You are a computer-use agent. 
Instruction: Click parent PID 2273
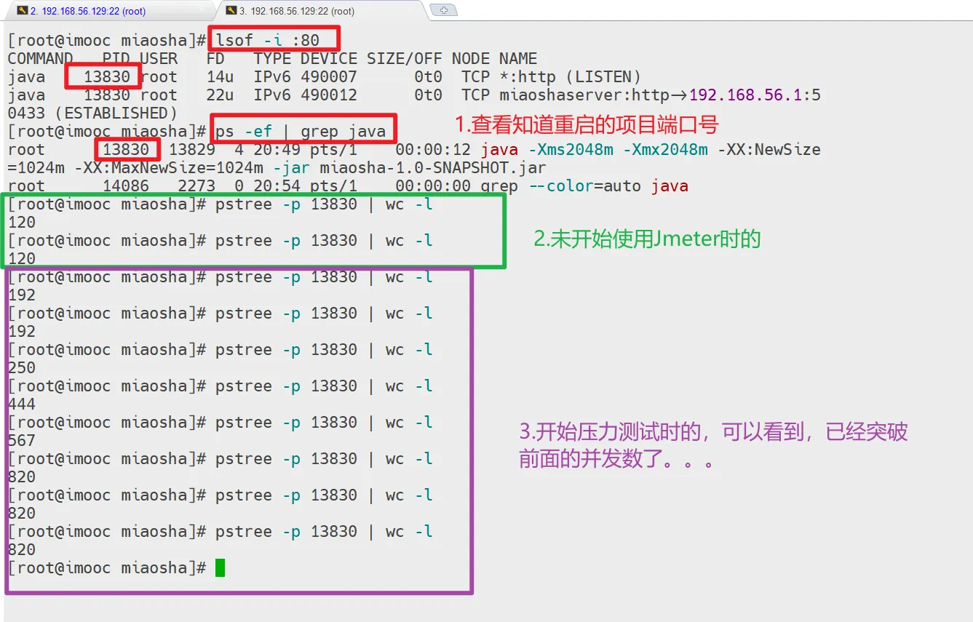(x=196, y=186)
